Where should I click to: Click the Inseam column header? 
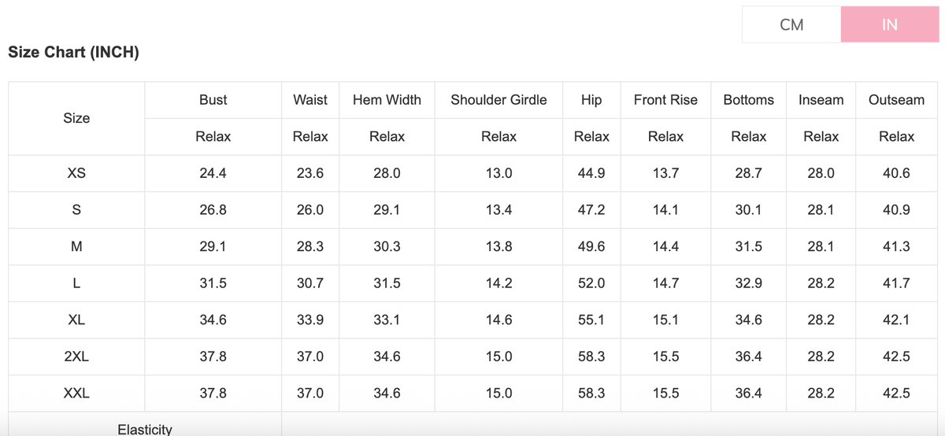pos(821,100)
